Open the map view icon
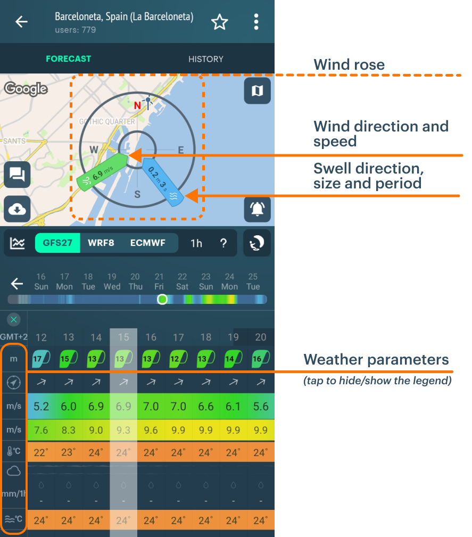 tap(257, 91)
